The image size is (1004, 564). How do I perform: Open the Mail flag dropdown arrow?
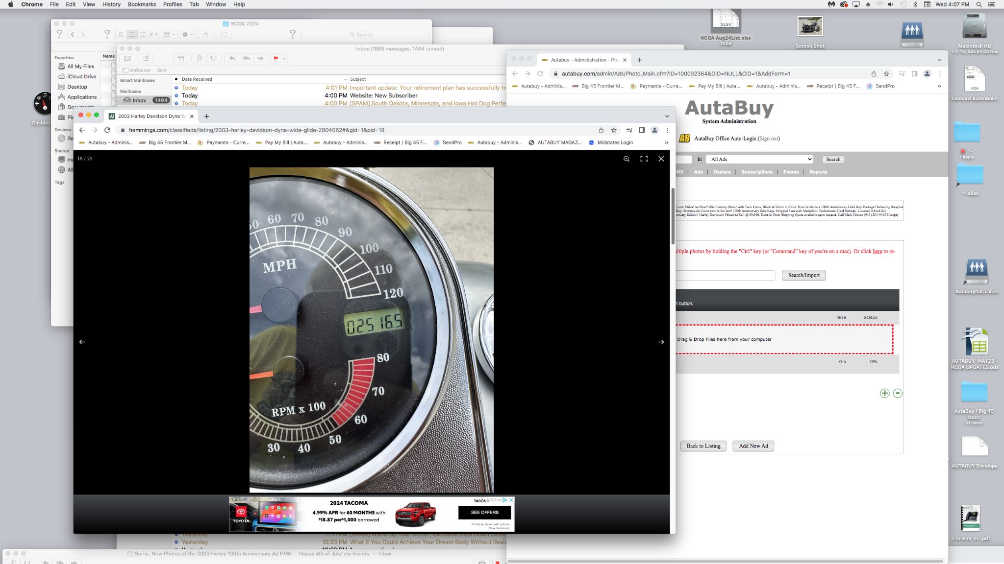click(x=284, y=58)
